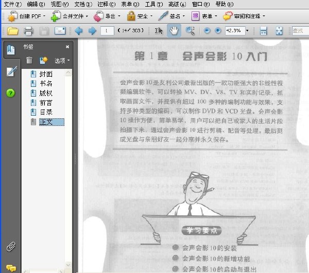
Task: Click the new bookmark icon
Action: [x=44, y=60]
